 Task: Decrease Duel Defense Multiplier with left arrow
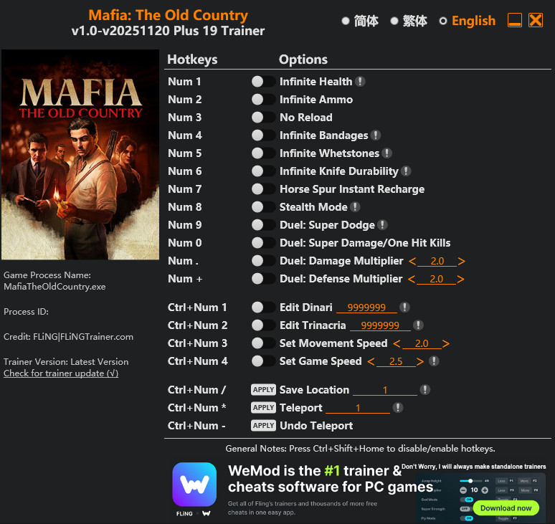(x=412, y=279)
